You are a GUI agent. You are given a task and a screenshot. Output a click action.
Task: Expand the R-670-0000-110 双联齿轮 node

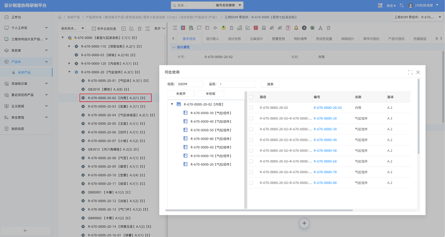pyautogui.click(x=69, y=46)
